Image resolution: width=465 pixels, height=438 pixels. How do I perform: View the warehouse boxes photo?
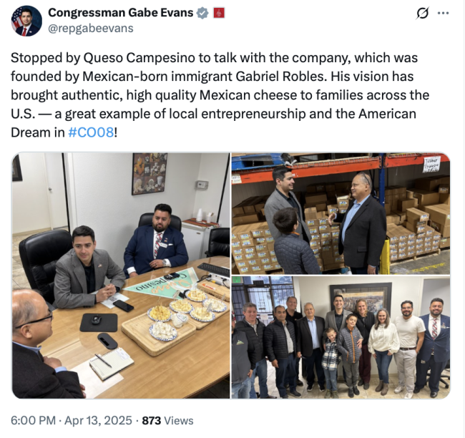pyautogui.click(x=341, y=214)
